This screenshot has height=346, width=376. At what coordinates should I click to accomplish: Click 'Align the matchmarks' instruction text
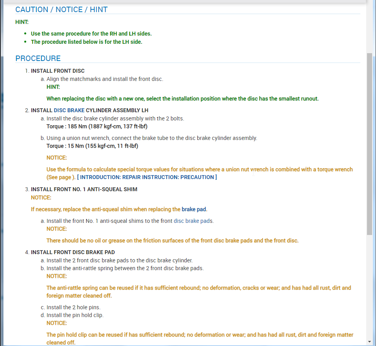pos(104,79)
